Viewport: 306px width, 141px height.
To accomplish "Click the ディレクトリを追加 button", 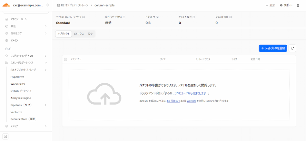I will tap(272, 48).
